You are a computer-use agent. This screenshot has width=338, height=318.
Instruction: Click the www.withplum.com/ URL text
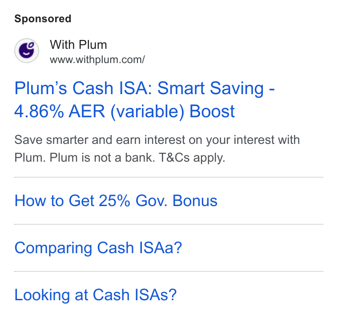pos(97,60)
